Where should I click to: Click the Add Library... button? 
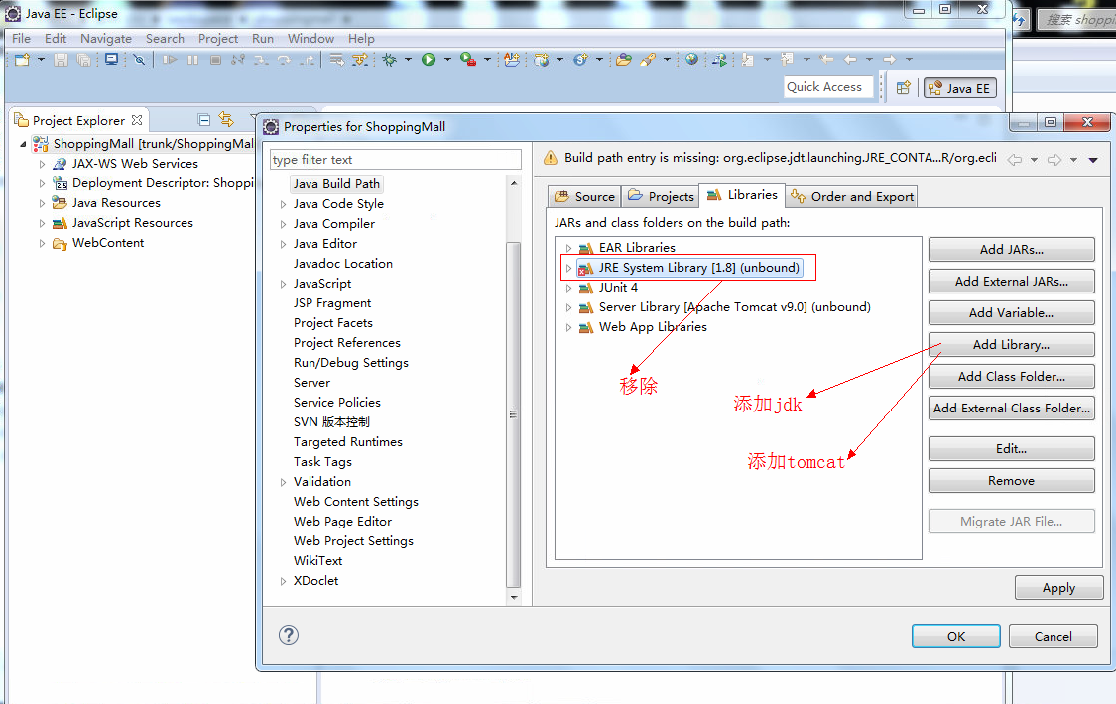coord(1011,345)
